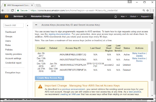Open the Support dropdown menu
The height and width of the screenshot is (102, 156).
pyautogui.click(x=146, y=16)
